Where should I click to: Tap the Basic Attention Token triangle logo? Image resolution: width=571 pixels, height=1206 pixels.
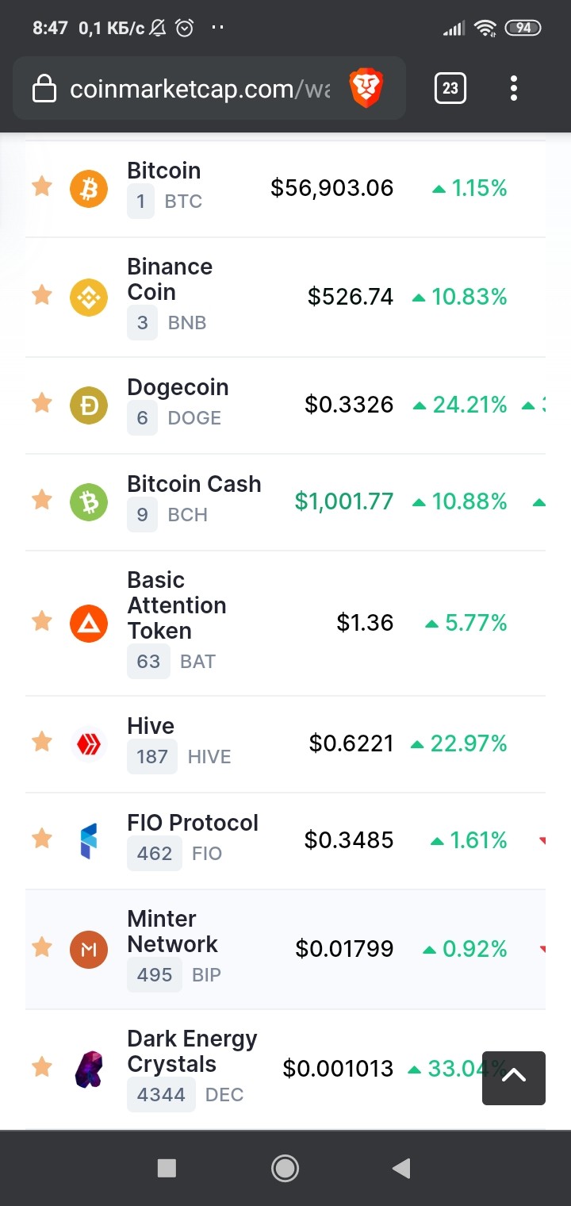pyautogui.click(x=89, y=623)
